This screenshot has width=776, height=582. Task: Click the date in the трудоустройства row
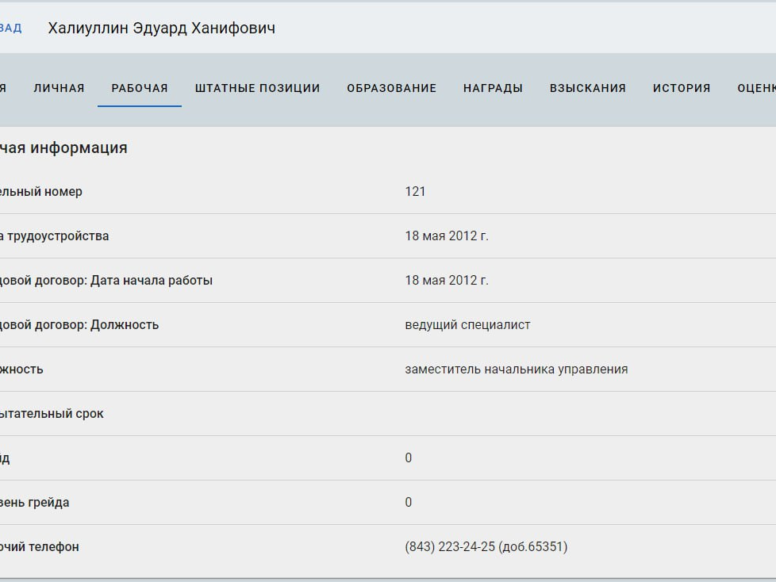pos(447,235)
